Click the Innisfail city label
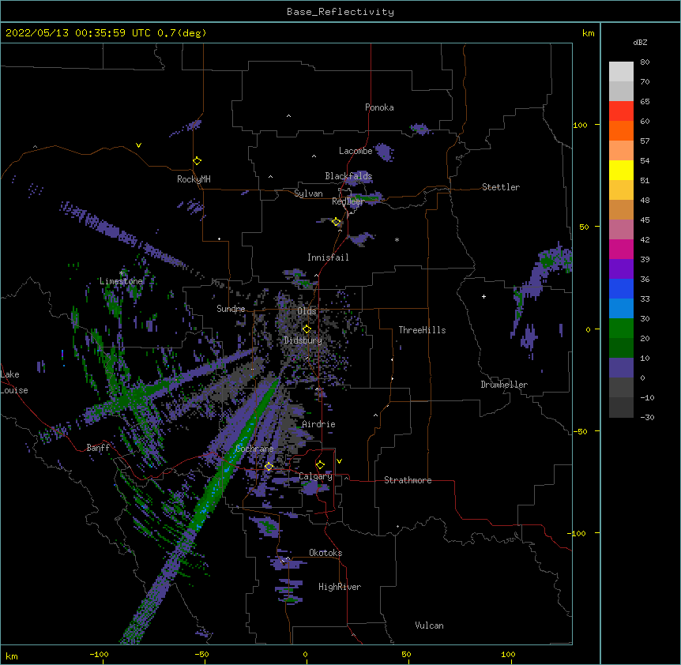This screenshot has width=681, height=665. pos(328,257)
